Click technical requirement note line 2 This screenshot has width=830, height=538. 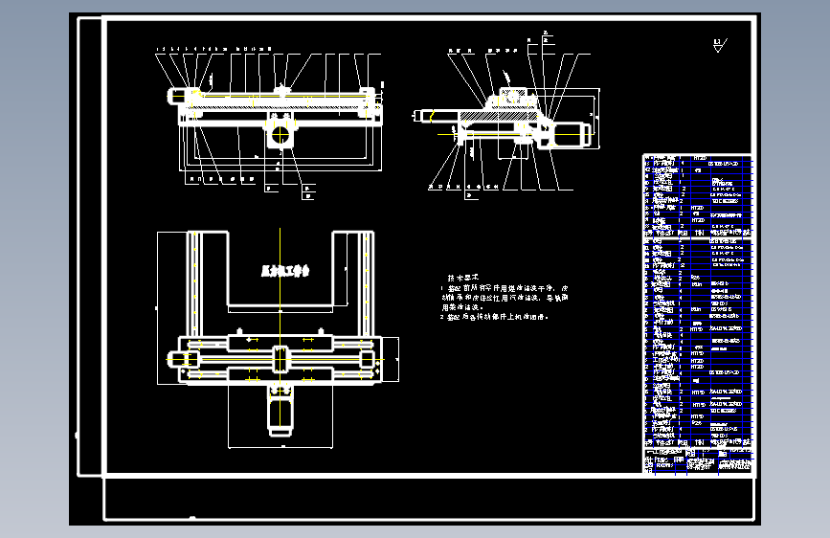[495, 317]
